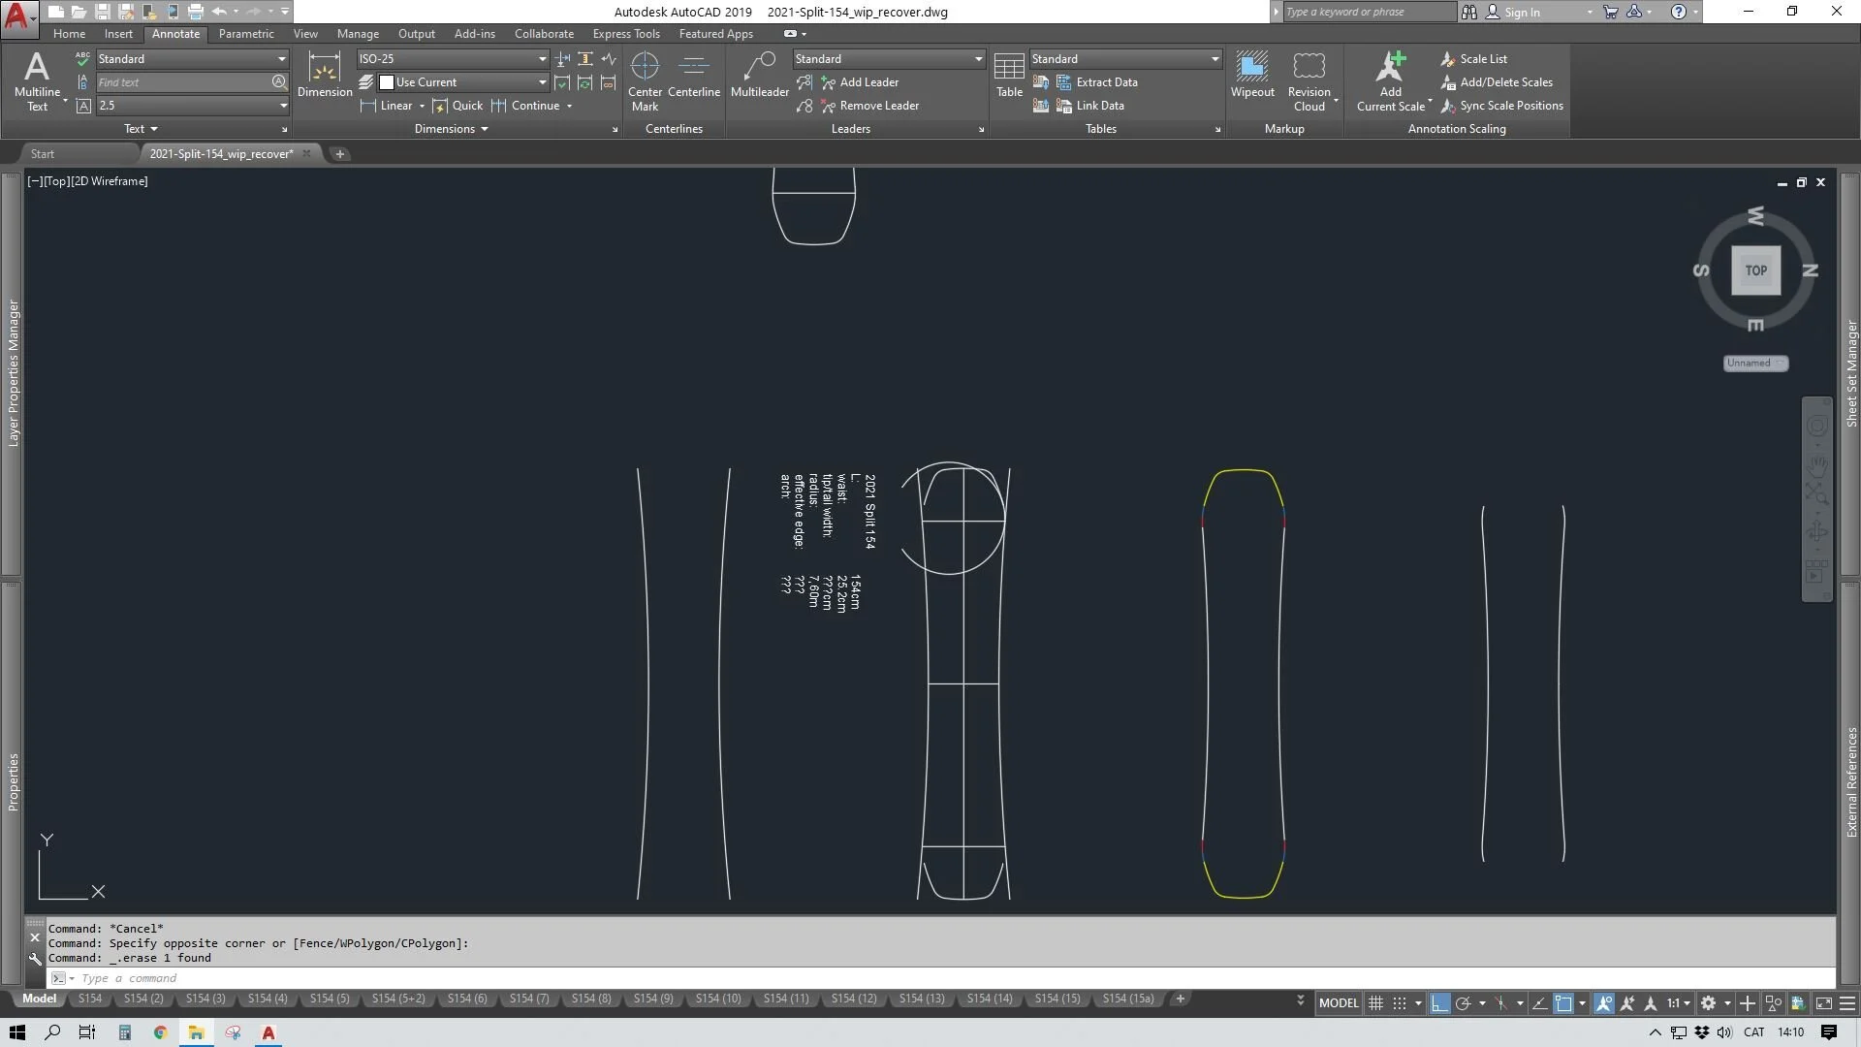Activate the Wipeout tool
This screenshot has height=1047, width=1861.
pyautogui.click(x=1252, y=75)
